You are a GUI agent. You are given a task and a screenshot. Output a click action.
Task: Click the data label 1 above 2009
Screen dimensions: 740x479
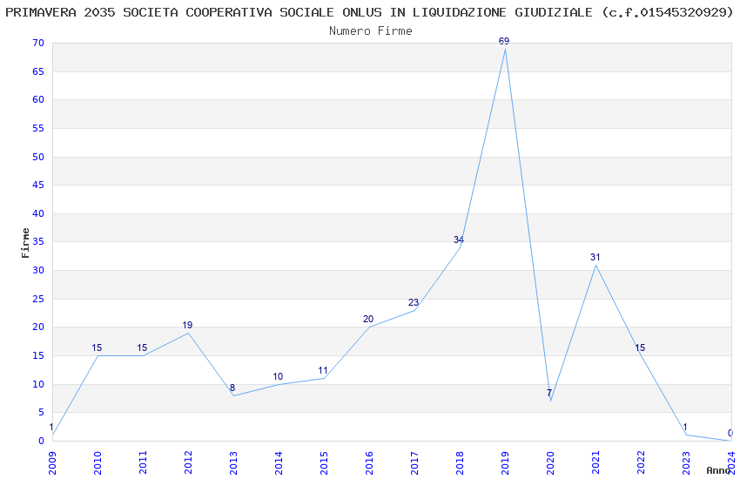pos(51,427)
